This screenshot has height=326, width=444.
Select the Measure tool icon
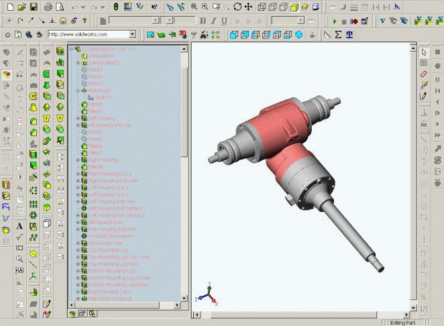(x=327, y=35)
